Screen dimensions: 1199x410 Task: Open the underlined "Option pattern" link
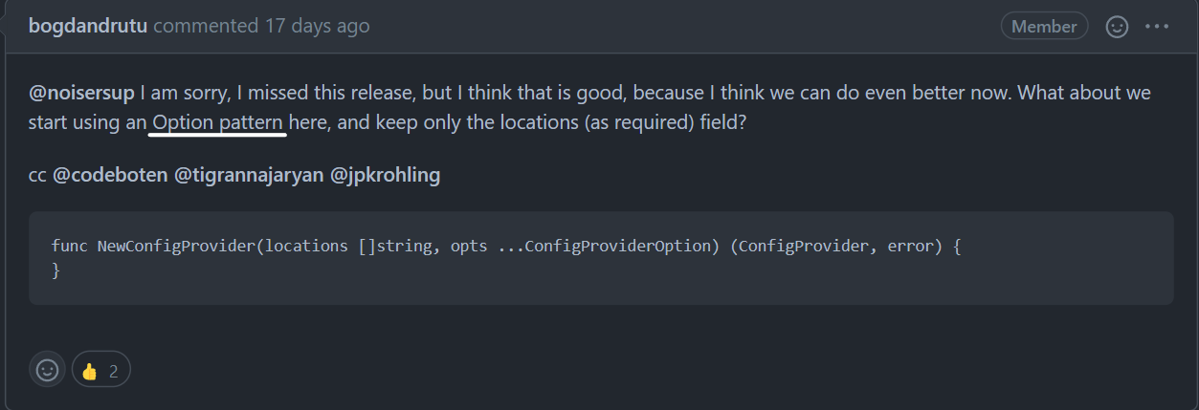(x=217, y=123)
